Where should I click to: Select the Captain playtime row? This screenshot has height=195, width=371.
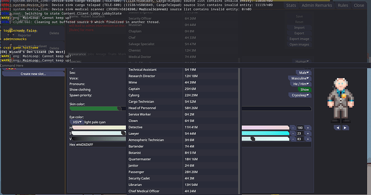tap(182, 89)
